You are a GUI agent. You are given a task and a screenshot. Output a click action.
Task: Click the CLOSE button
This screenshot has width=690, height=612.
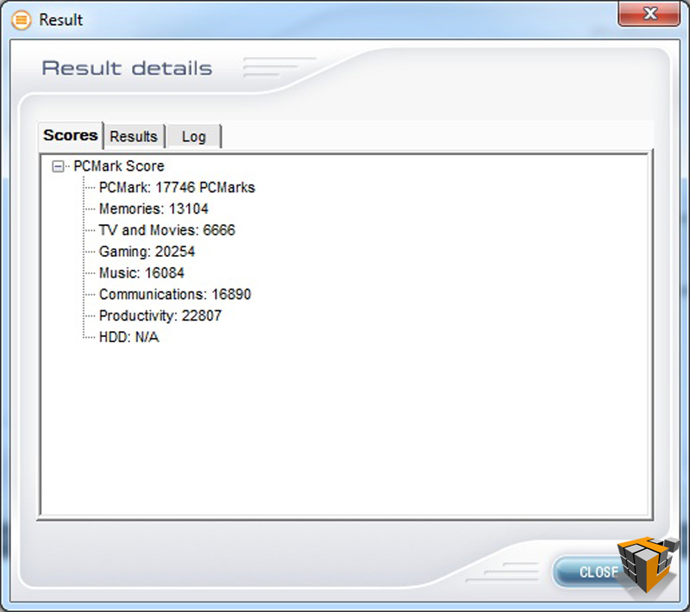[x=592, y=571]
